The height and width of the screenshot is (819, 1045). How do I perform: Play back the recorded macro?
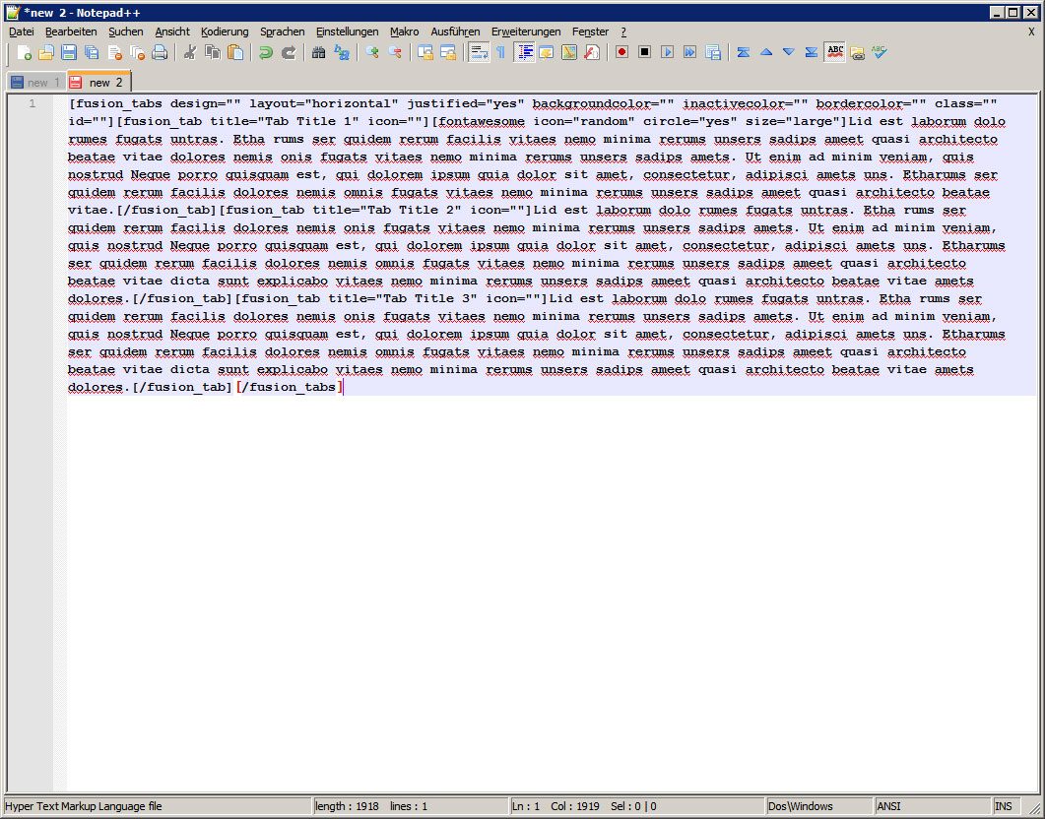pos(667,52)
